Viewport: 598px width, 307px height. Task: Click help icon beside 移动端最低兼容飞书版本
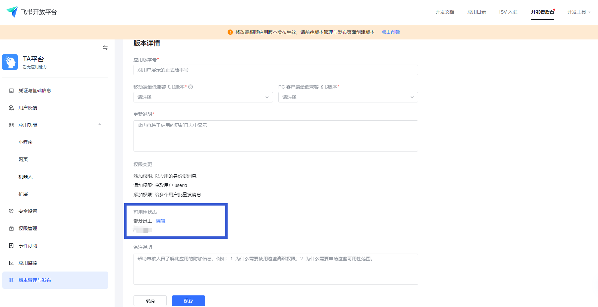point(190,87)
